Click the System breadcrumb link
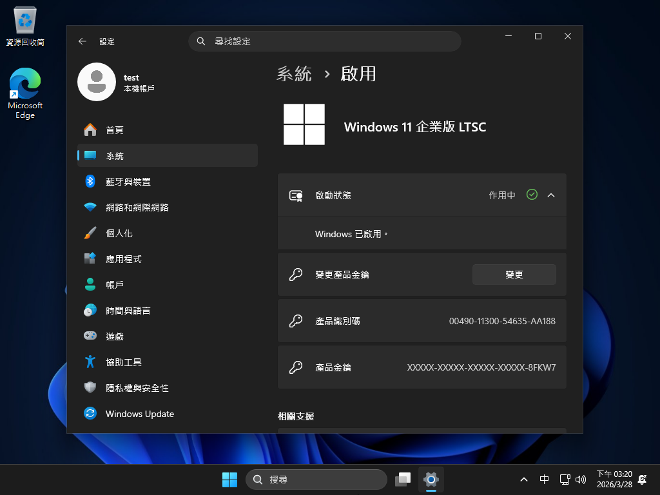 click(294, 74)
